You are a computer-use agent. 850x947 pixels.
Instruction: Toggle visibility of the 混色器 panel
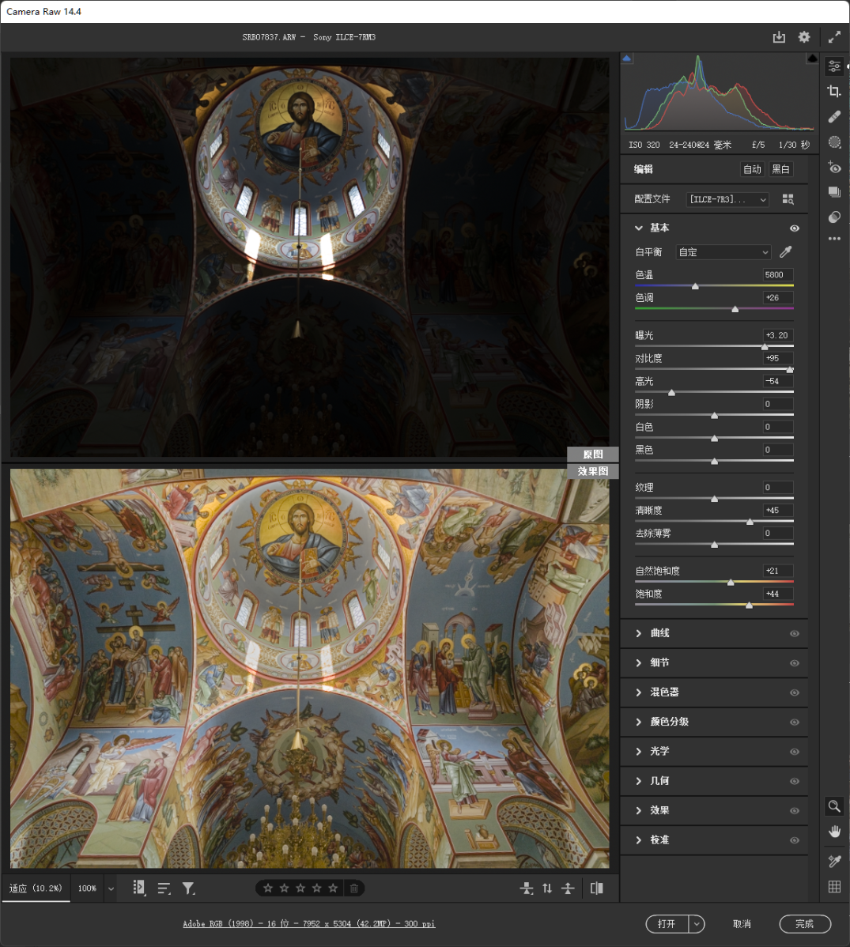coord(795,692)
